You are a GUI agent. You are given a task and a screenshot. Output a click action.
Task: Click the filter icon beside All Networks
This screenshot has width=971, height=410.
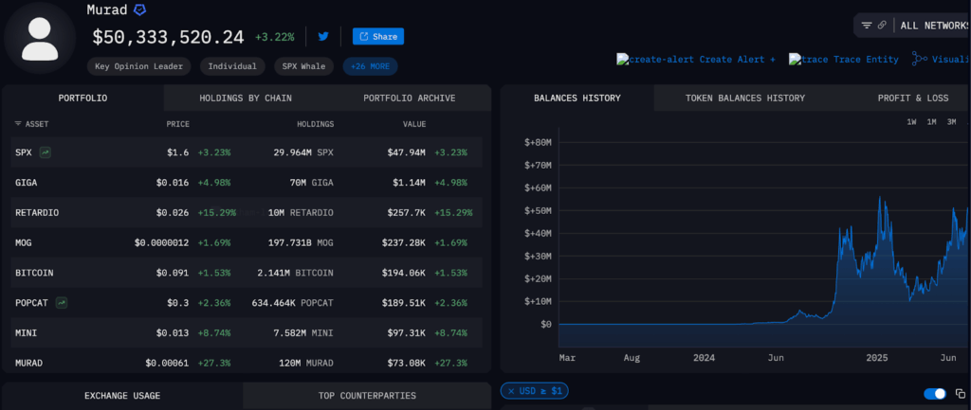point(866,26)
